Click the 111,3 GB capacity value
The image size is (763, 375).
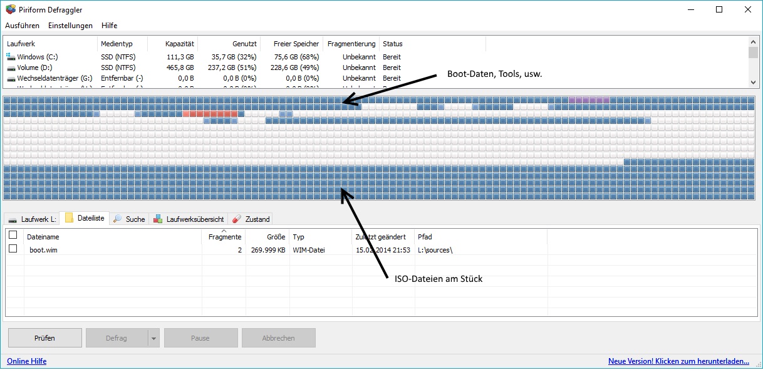(181, 57)
